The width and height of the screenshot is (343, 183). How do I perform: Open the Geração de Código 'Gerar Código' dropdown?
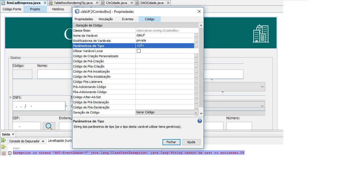coord(196,112)
